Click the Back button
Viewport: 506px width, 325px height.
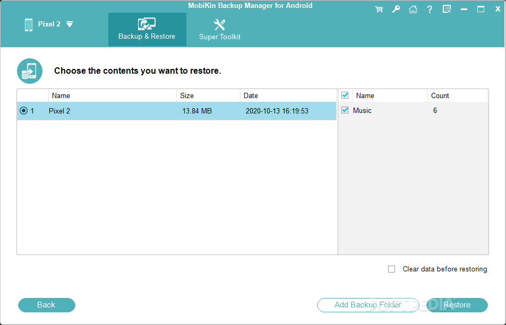click(x=47, y=305)
